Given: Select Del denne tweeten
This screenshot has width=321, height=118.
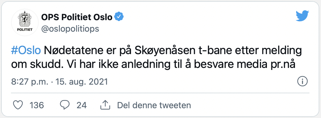Looking at the screenshot, I should [x=154, y=105].
